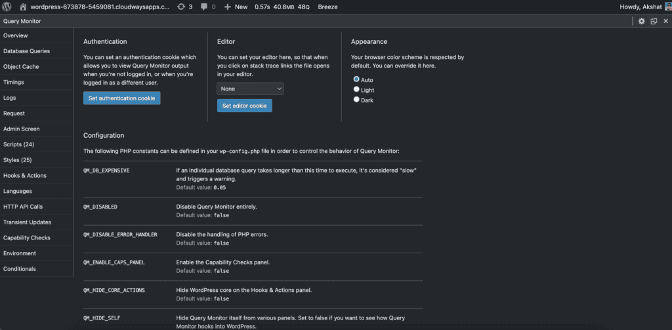Click Set authentication cookie button
The width and height of the screenshot is (672, 330).
click(x=121, y=98)
